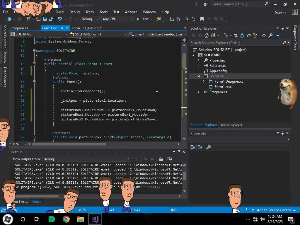Click the Home icon in Solution Explorer
Viewport: 300px width, 225px height.
207,35
